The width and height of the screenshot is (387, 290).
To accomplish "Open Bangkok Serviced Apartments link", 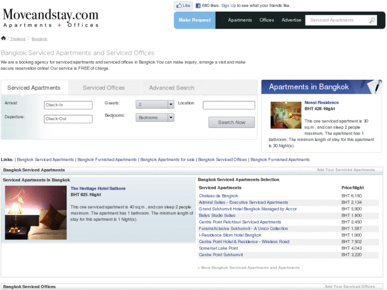I will (45, 160).
